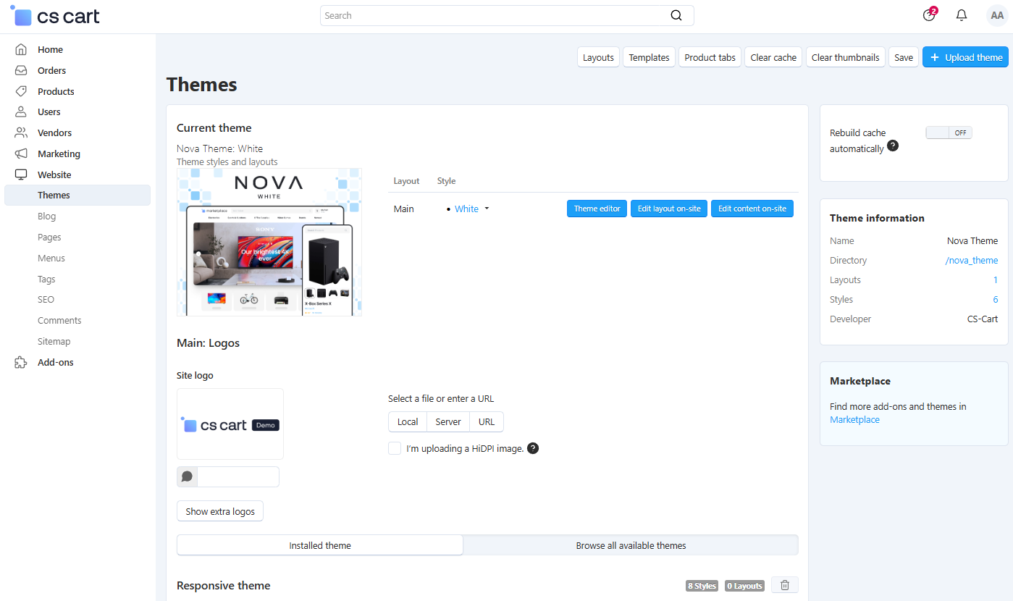Click the Clear cache button
Image resolution: width=1013 pixels, height=601 pixels.
[773, 57]
